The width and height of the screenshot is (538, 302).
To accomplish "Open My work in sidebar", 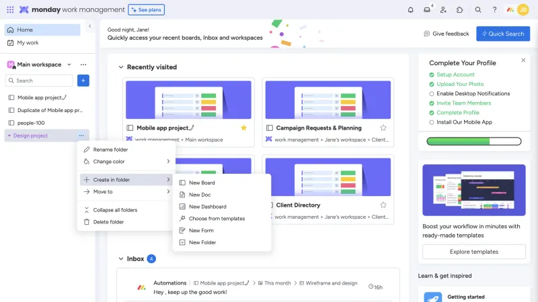I will coord(42,43).
